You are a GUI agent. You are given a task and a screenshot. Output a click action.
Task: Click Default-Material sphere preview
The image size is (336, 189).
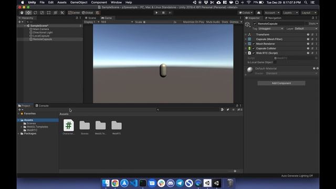pos(250,70)
